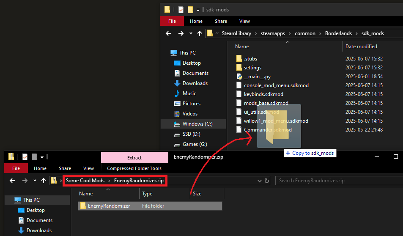Sort by Type column in zip window
The image size is (403, 236).
(147, 194)
